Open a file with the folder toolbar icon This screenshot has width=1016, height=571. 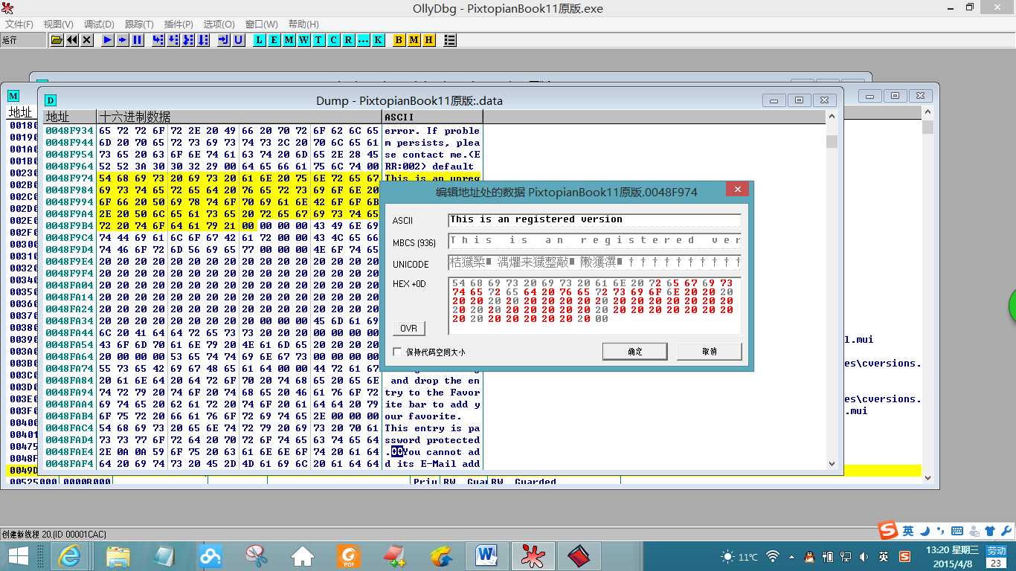pyautogui.click(x=57, y=40)
